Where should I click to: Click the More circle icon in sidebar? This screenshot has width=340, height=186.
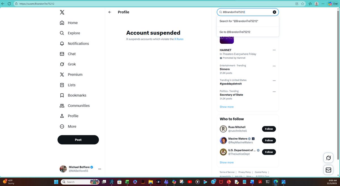(62, 126)
